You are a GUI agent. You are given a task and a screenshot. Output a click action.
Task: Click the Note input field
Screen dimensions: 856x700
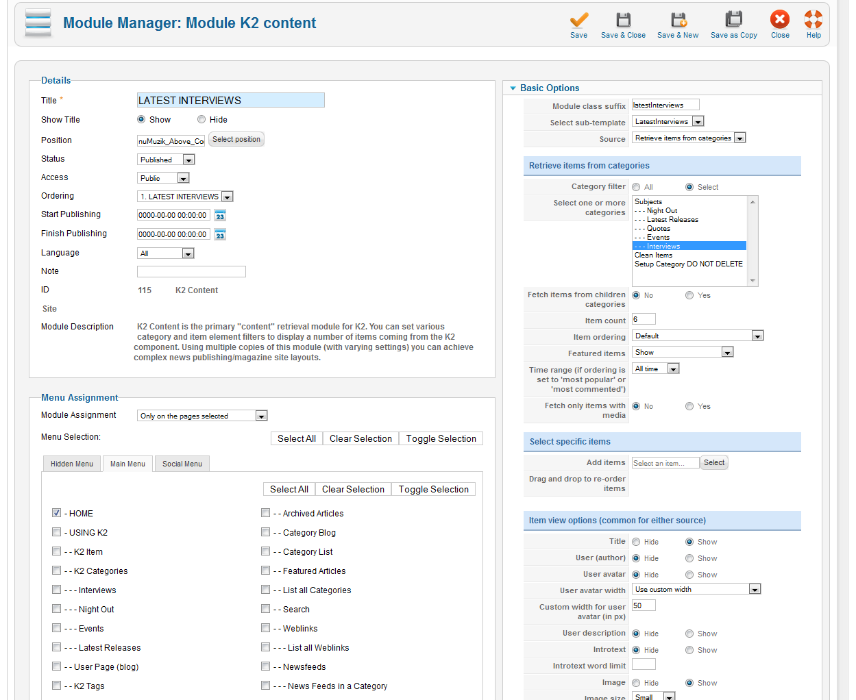tap(192, 272)
